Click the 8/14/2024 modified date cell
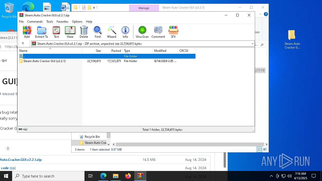 pyautogui.click(x=165, y=61)
